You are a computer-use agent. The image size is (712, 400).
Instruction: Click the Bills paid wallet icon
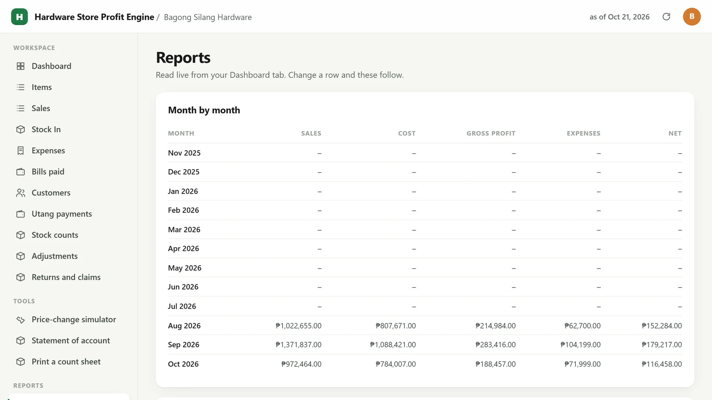click(x=21, y=171)
